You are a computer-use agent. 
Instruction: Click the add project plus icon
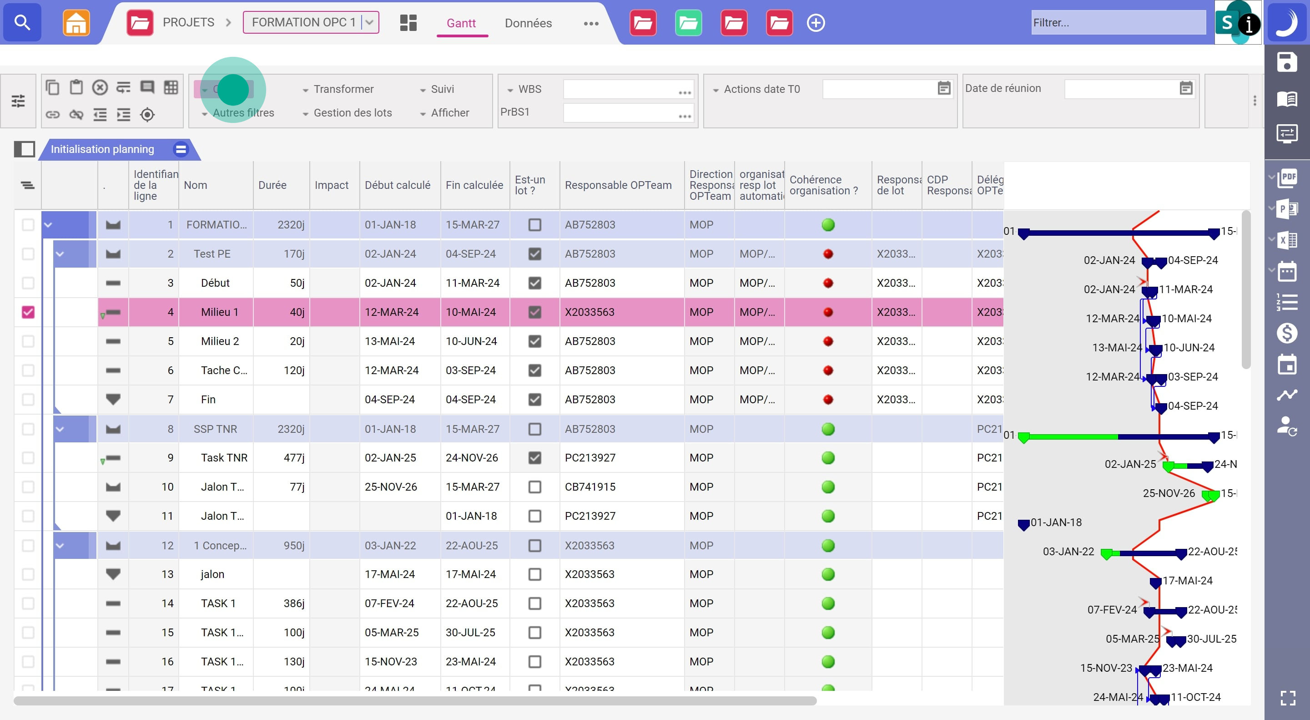[816, 23]
